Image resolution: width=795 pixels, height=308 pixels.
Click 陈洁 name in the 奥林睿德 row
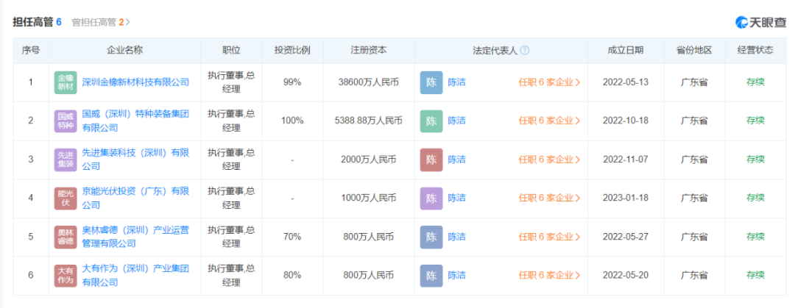456,237
